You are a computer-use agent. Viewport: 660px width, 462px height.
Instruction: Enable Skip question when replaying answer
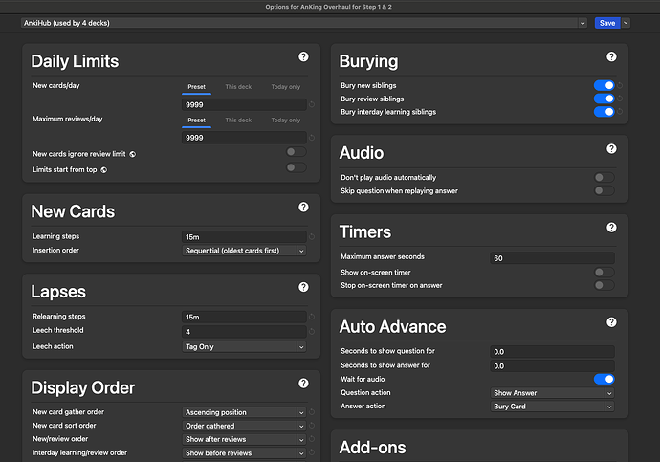(604, 190)
